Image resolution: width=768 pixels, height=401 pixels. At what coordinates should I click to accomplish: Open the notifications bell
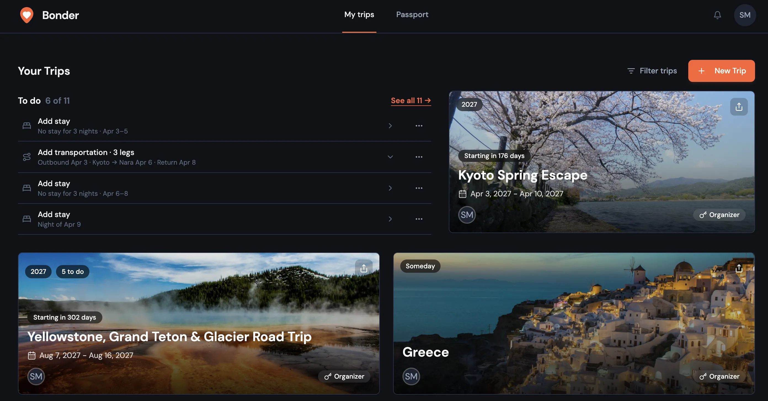[717, 15]
